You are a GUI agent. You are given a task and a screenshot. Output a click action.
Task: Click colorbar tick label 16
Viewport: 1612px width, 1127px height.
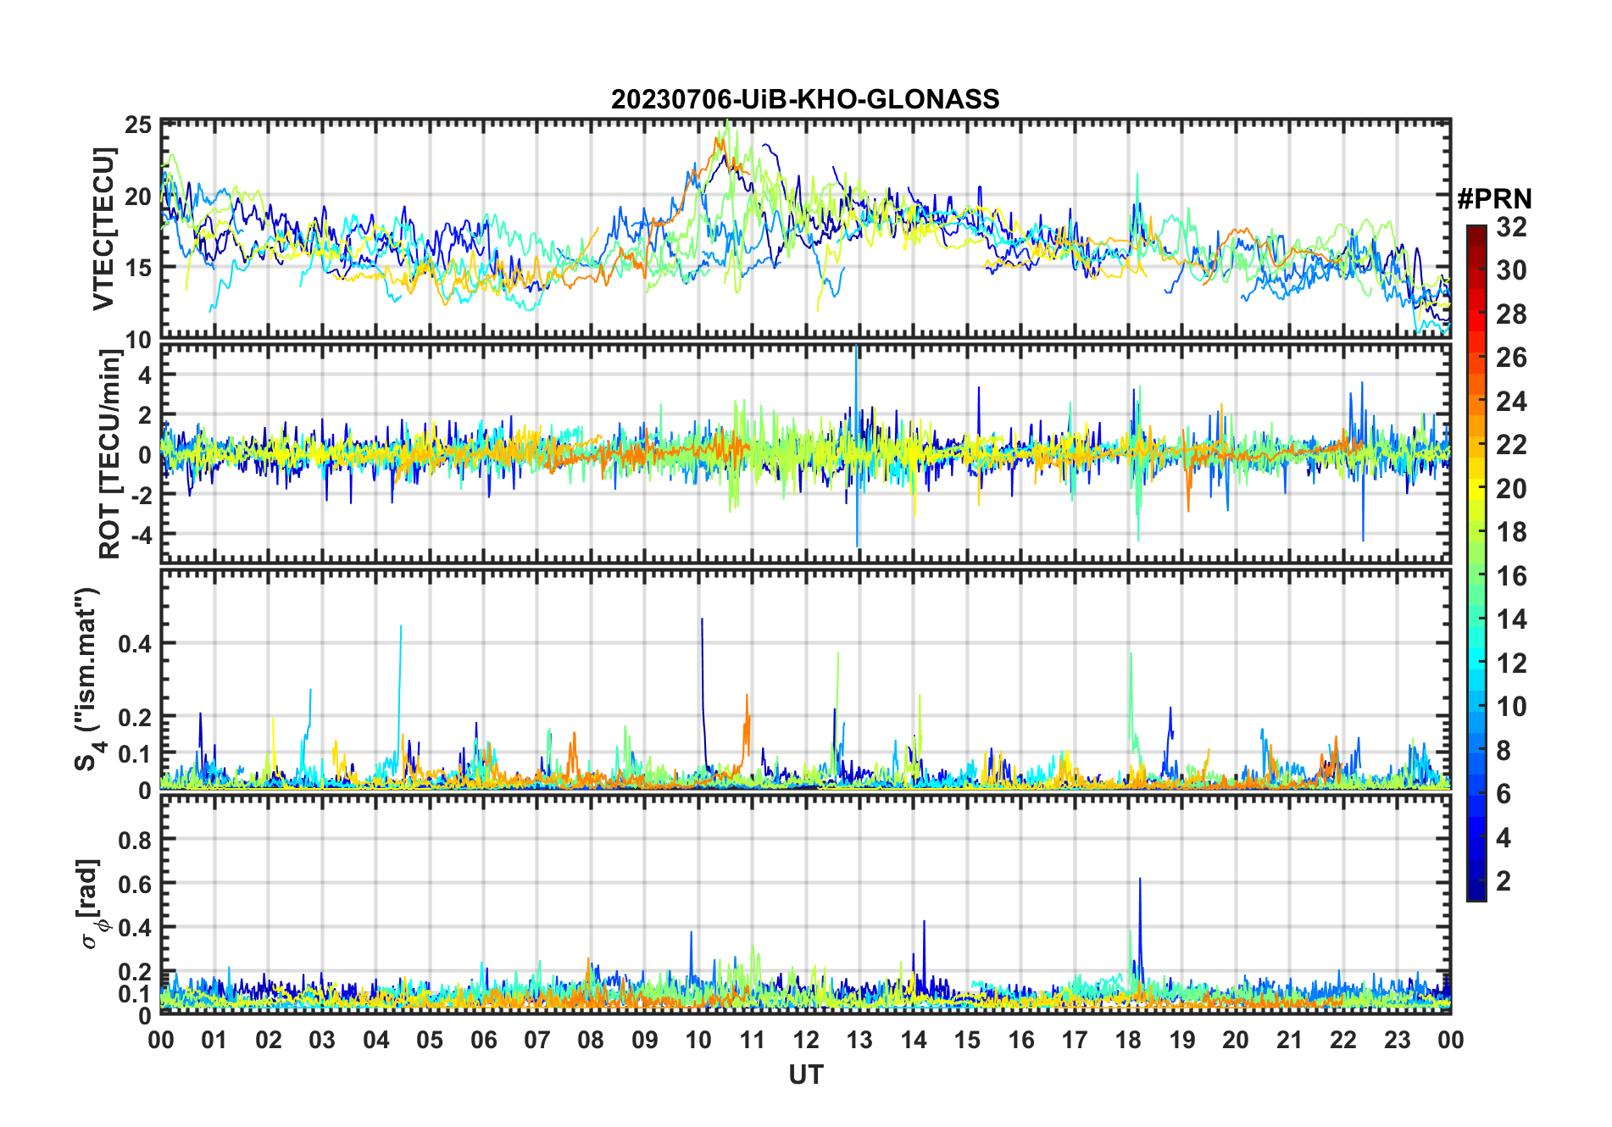(1510, 576)
